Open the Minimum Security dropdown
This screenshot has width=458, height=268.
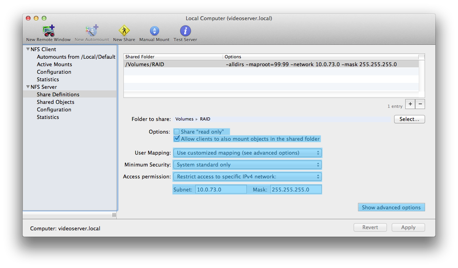[x=247, y=165]
